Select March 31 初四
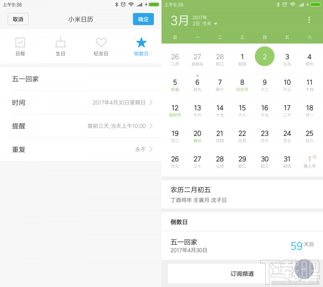The height and width of the screenshot is (287, 323). [287, 161]
